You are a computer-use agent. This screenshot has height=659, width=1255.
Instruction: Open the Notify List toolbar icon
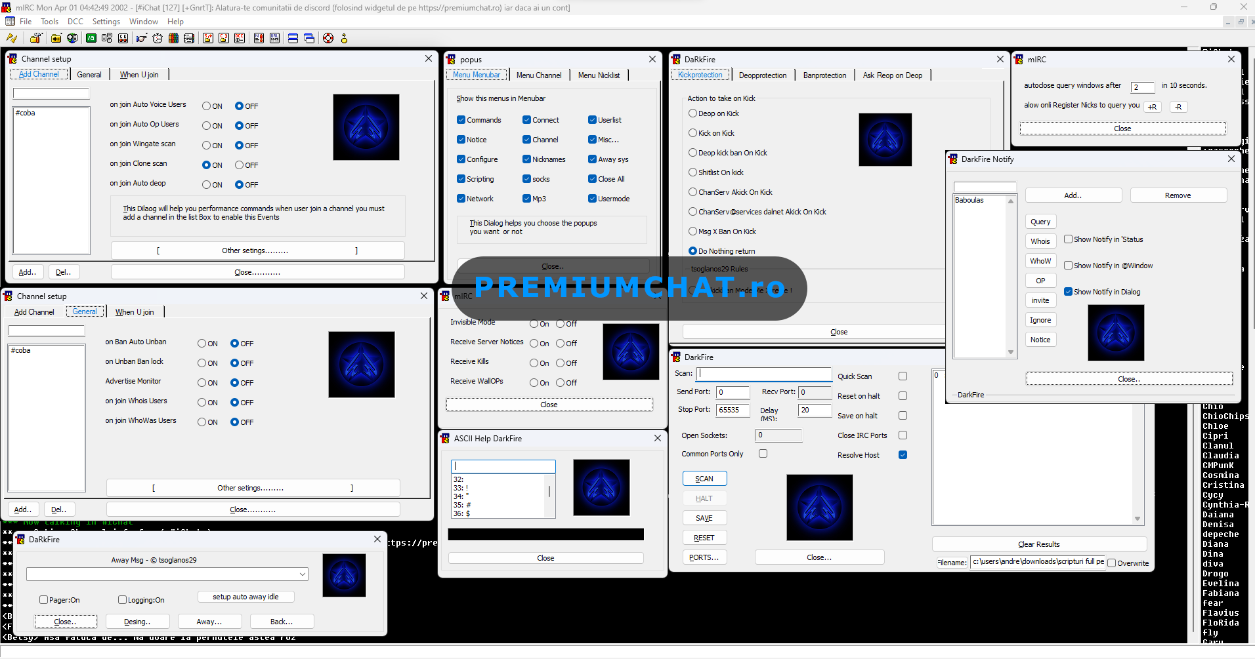pyautogui.click(x=259, y=38)
